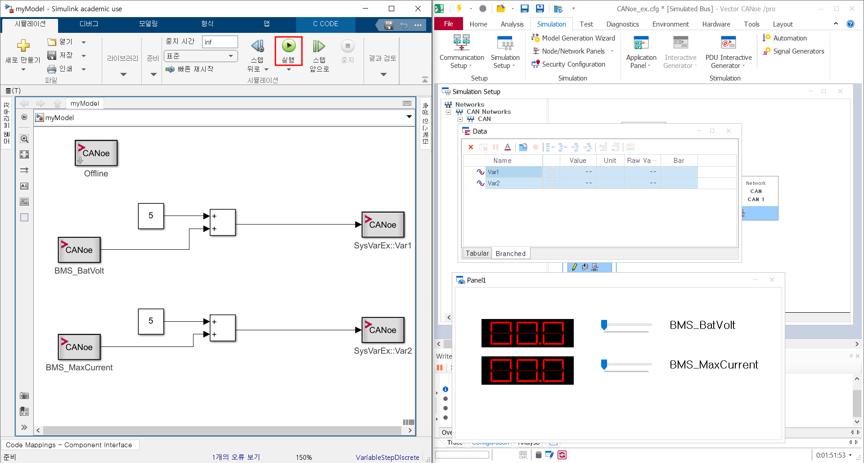This screenshot has width=864, height=463.
Task: Click Image icon in Simulink palette
Action: click(x=24, y=202)
